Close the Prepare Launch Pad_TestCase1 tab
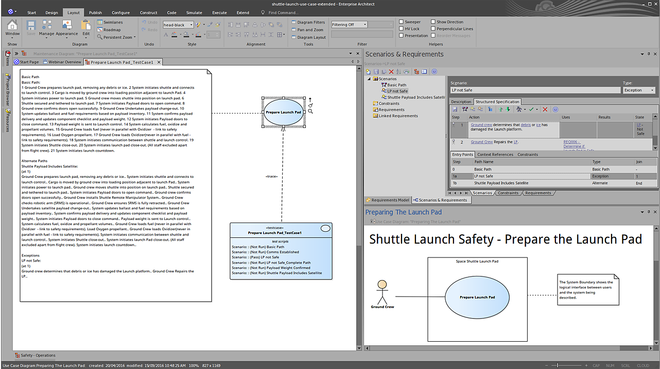 159,62
